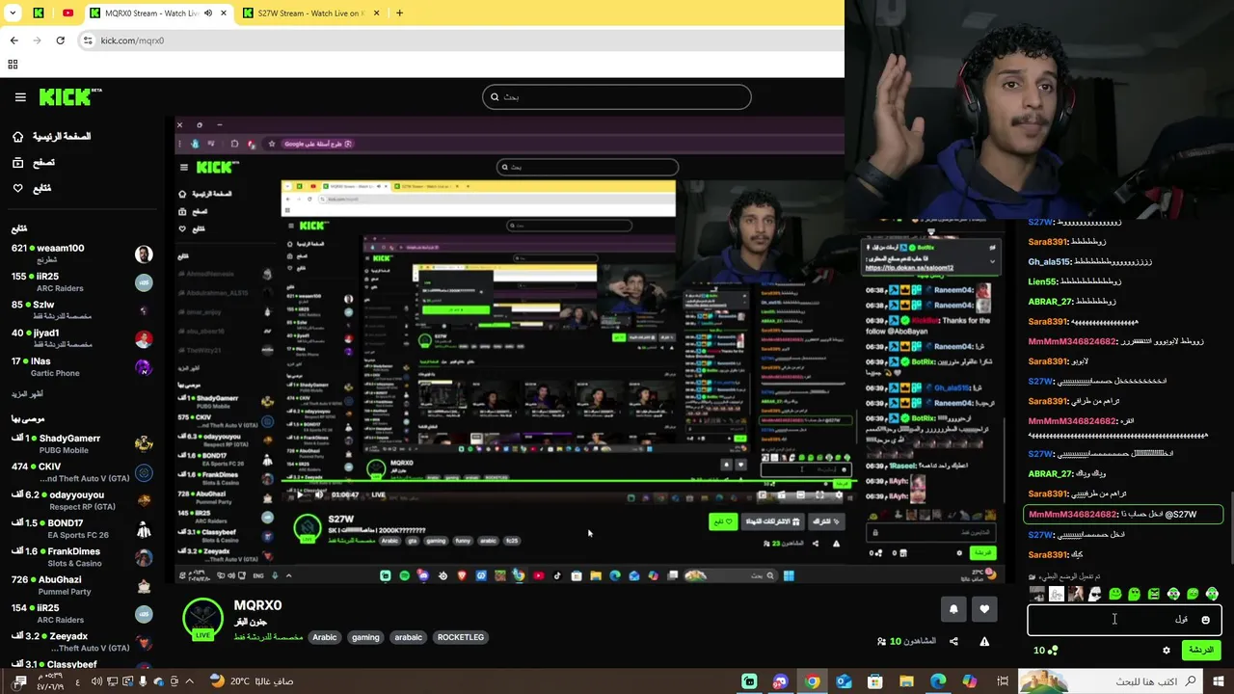The height and width of the screenshot is (694, 1234).
Task: Open Microsoft Store from the taskbar
Action: coord(875,681)
